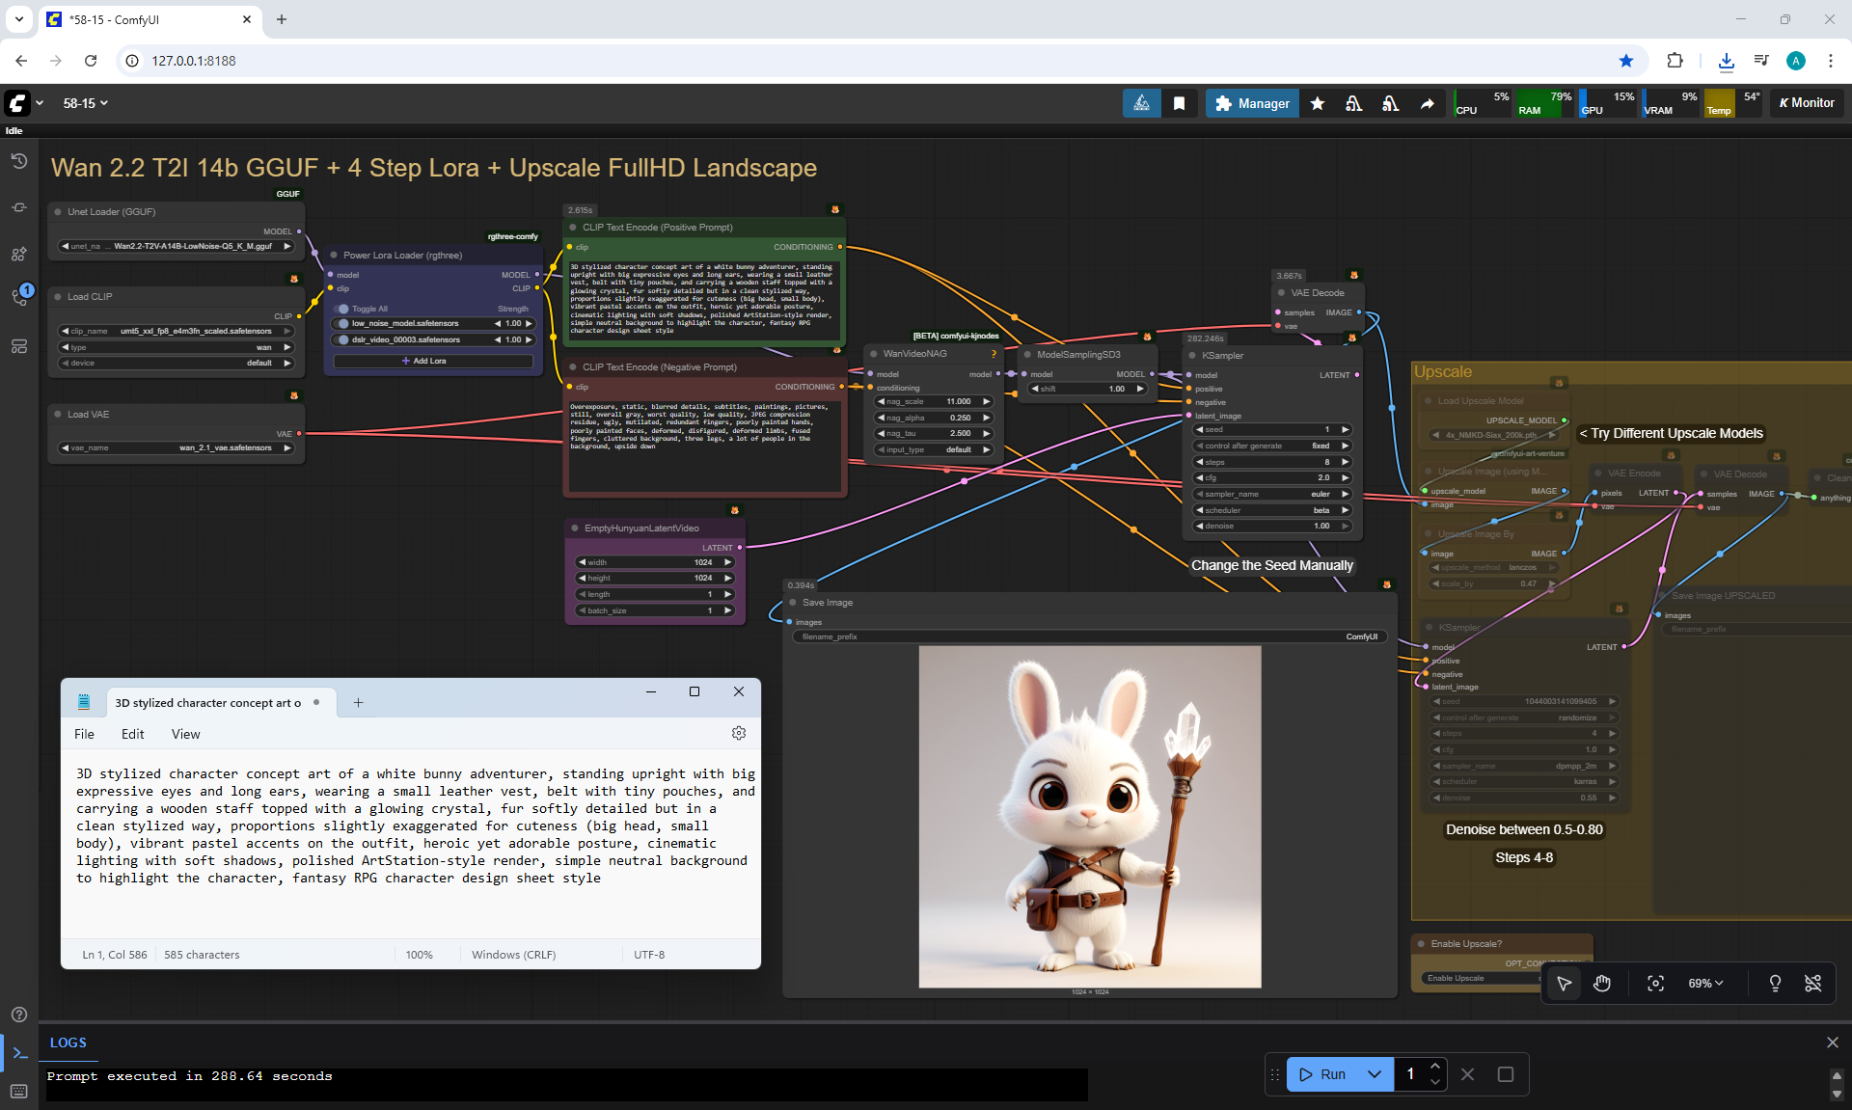
Task: Open the 58-15 workflow name dropdown
Action: [x=85, y=103]
